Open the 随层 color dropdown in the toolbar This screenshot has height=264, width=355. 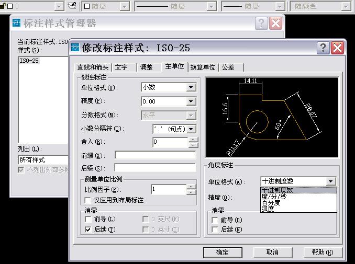click(x=124, y=6)
